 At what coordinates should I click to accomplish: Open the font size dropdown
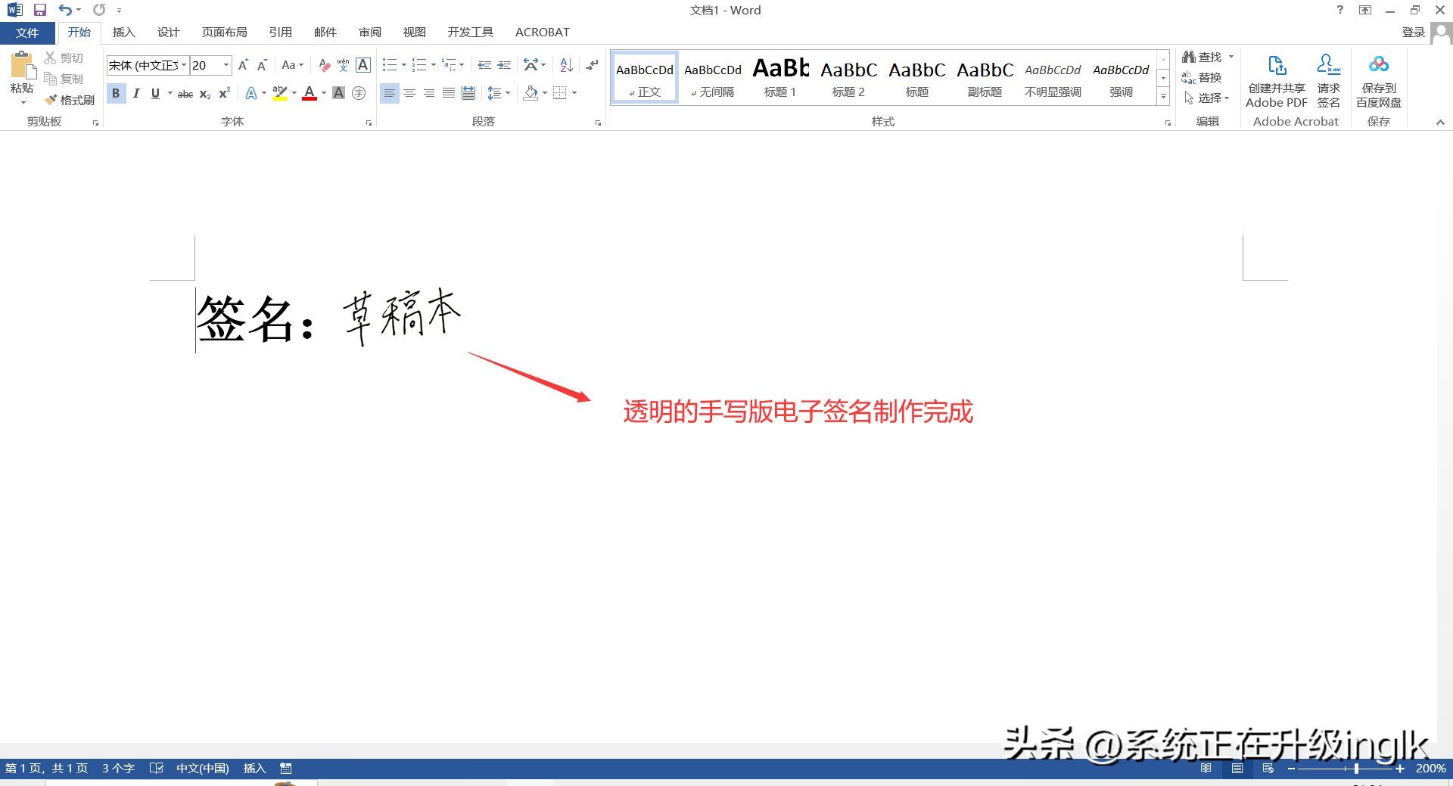(x=226, y=65)
